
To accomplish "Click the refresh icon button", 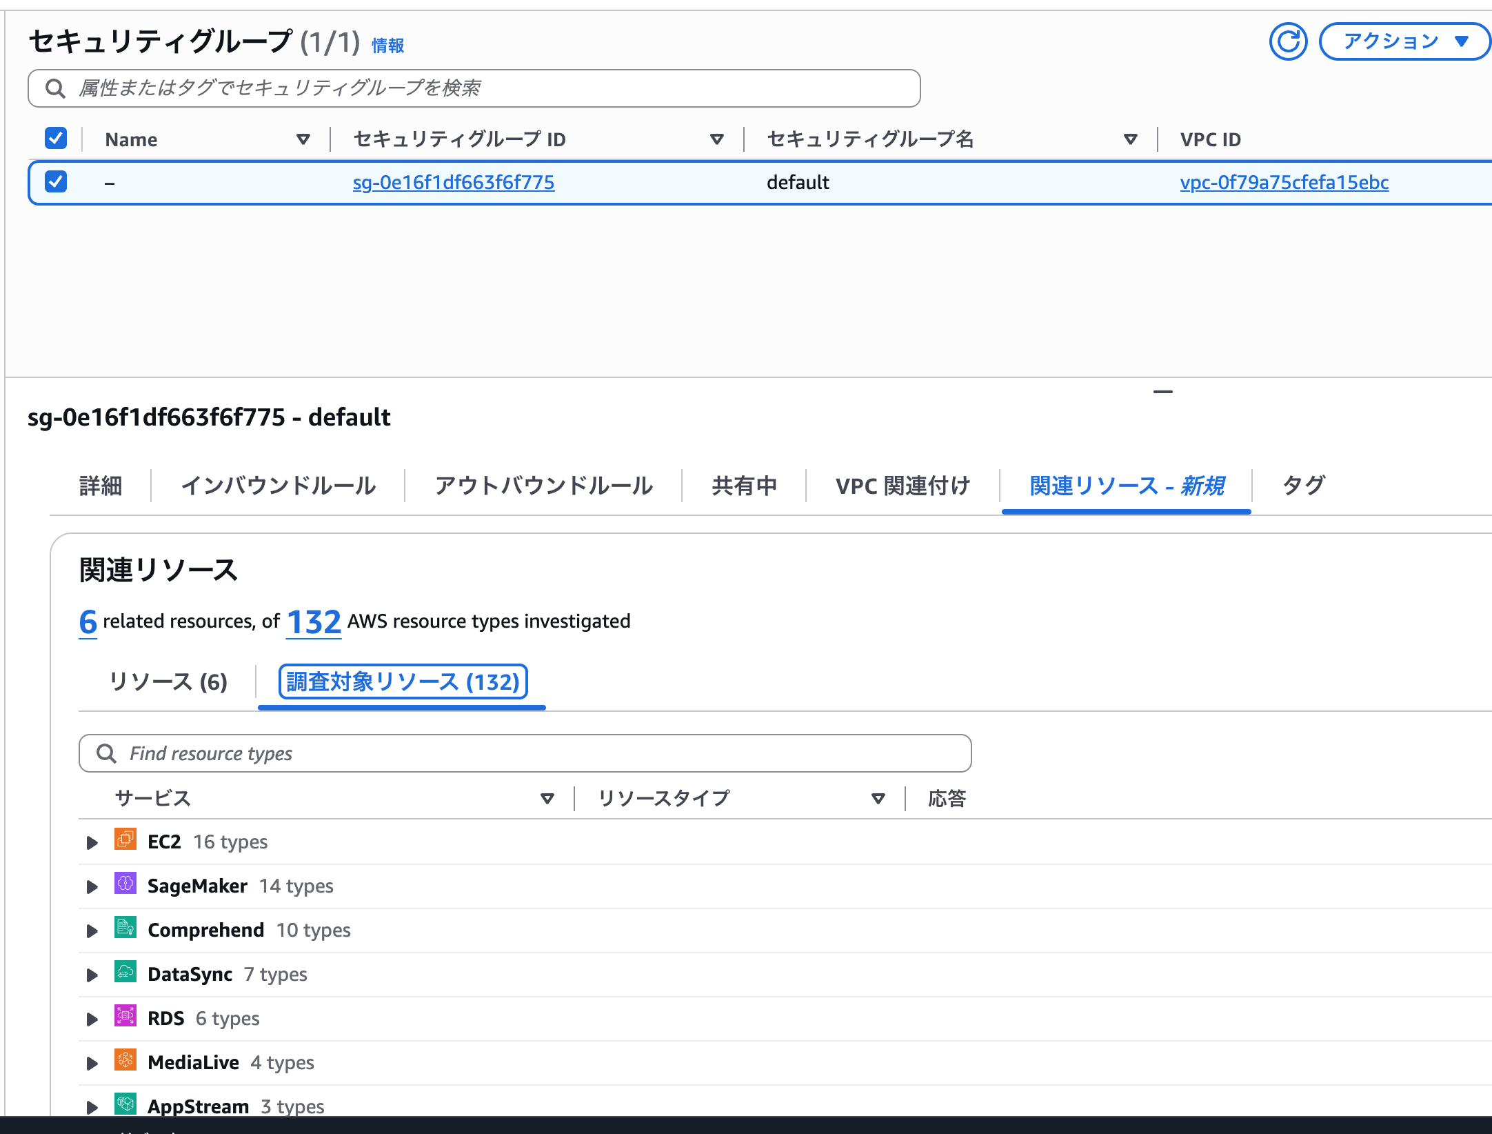I will tap(1288, 42).
